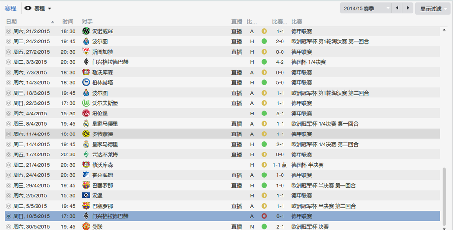This screenshot has height=230, width=453.
Task: Click 欧洲冠军杯 半决赛 第二回合 text
Action: pyautogui.click(x=323, y=206)
